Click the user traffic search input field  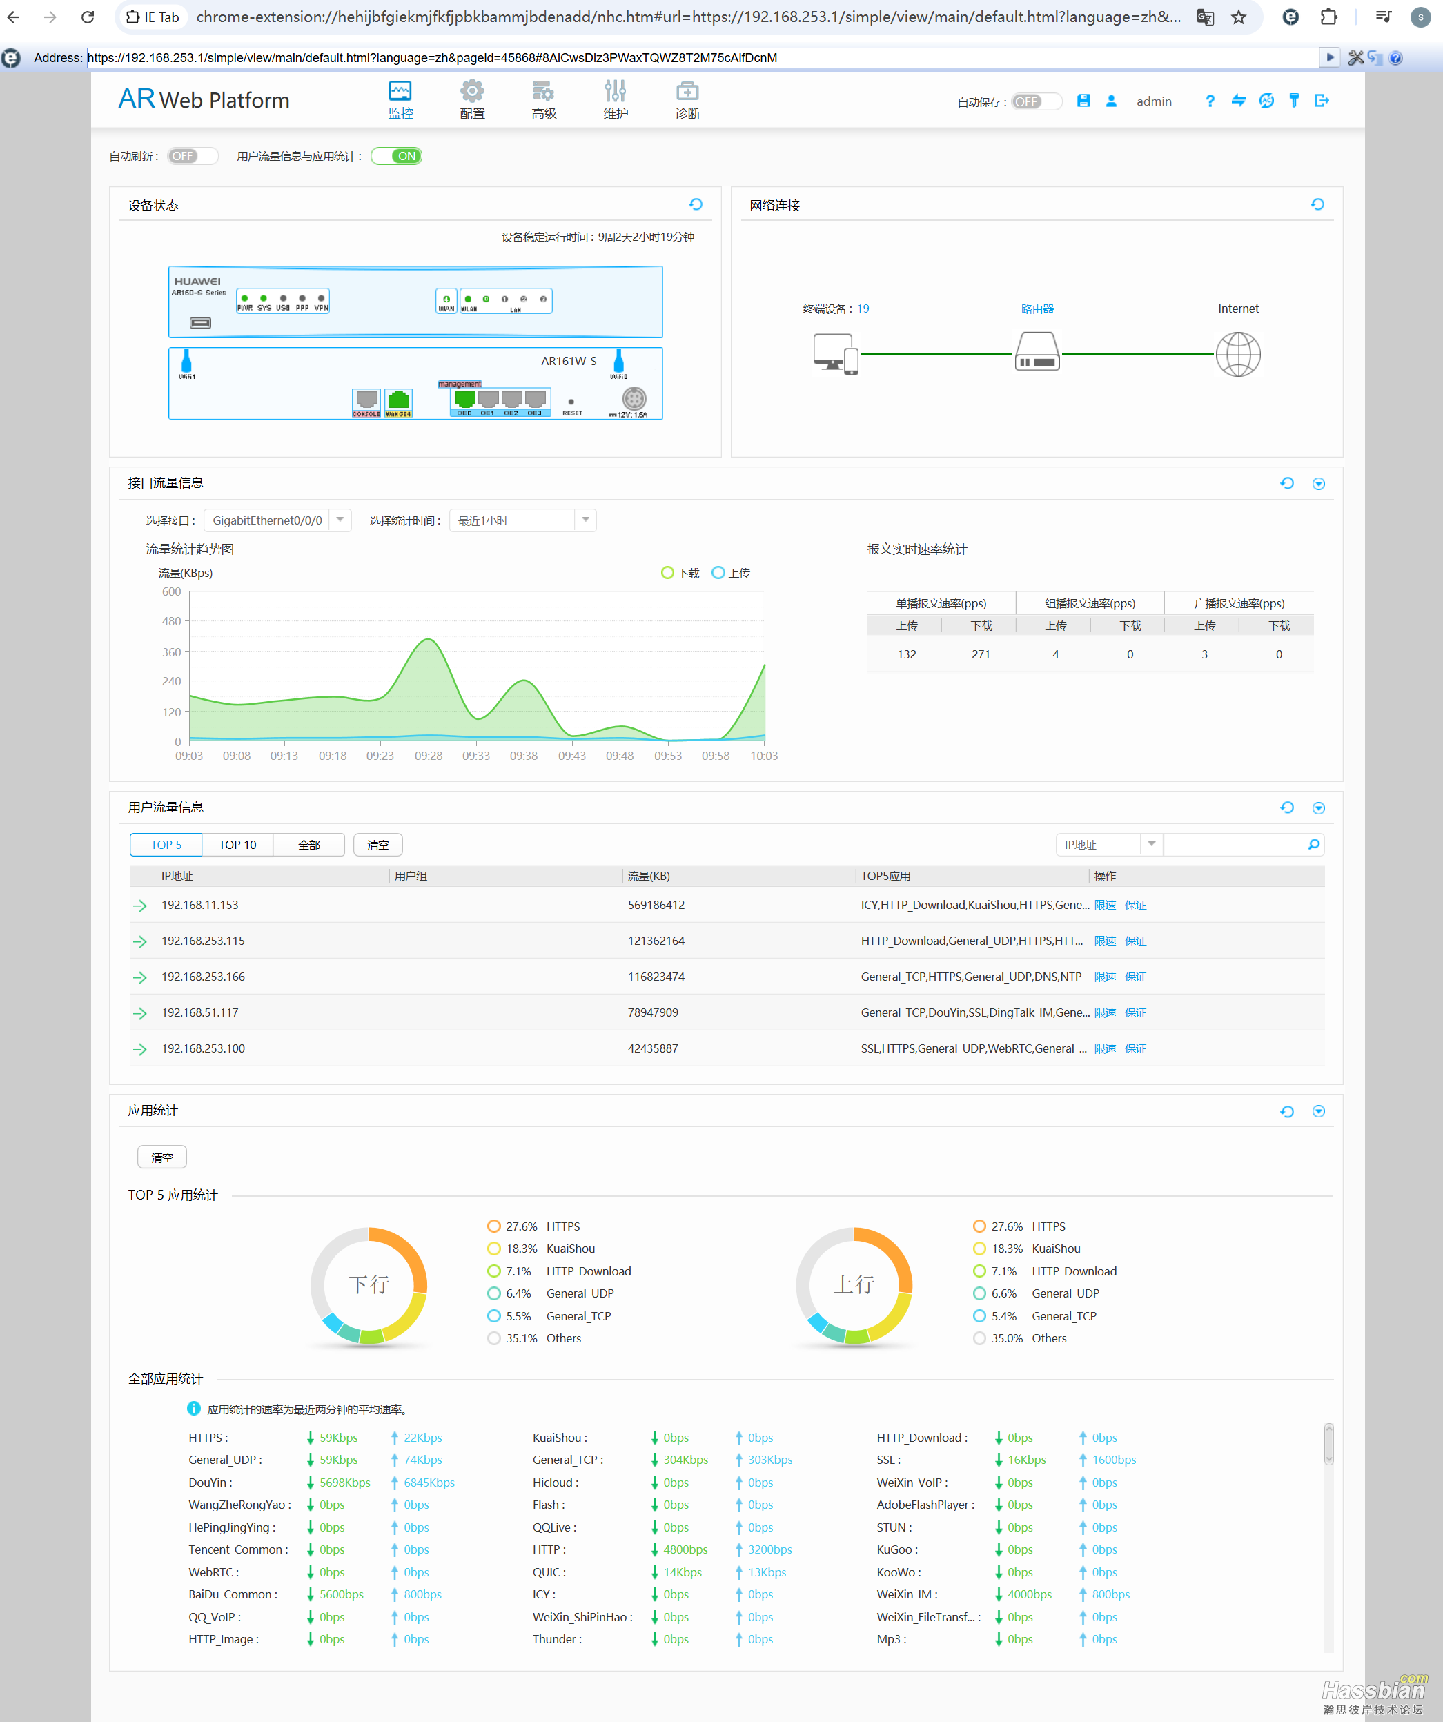click(x=1234, y=845)
